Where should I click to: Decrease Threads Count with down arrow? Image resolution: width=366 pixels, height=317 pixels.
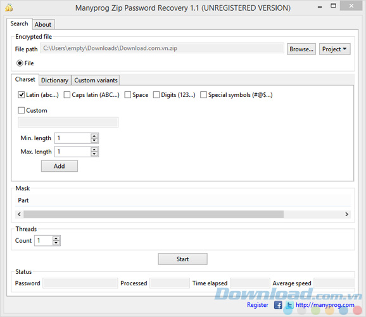56,243
